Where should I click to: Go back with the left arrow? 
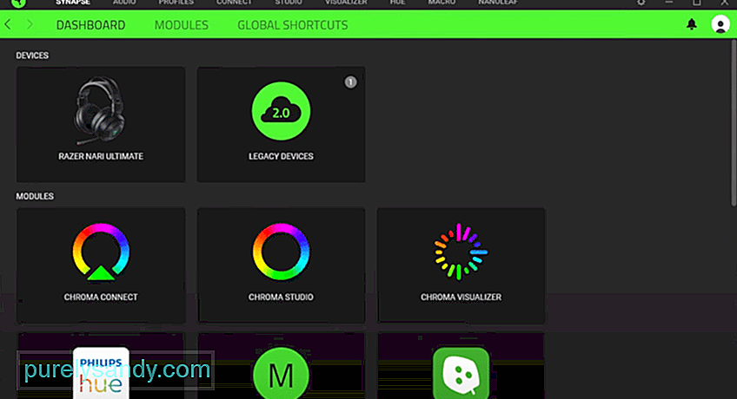[x=8, y=24]
